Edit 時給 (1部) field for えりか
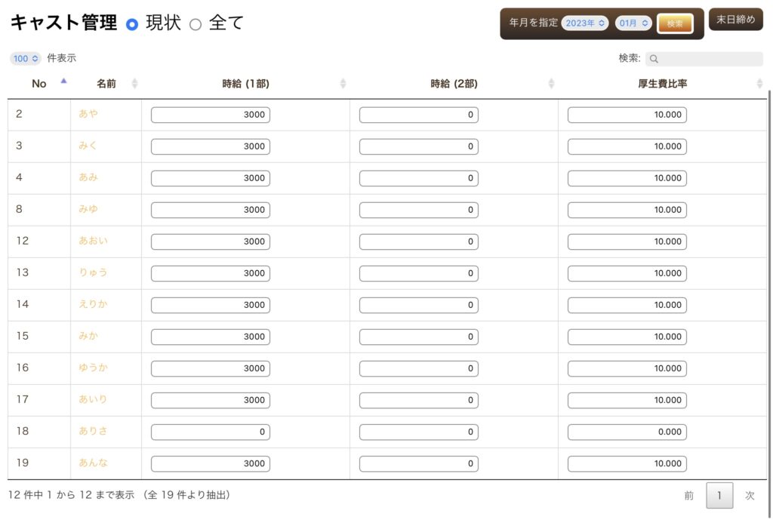Screen dimensions: 773x520 click(x=211, y=305)
